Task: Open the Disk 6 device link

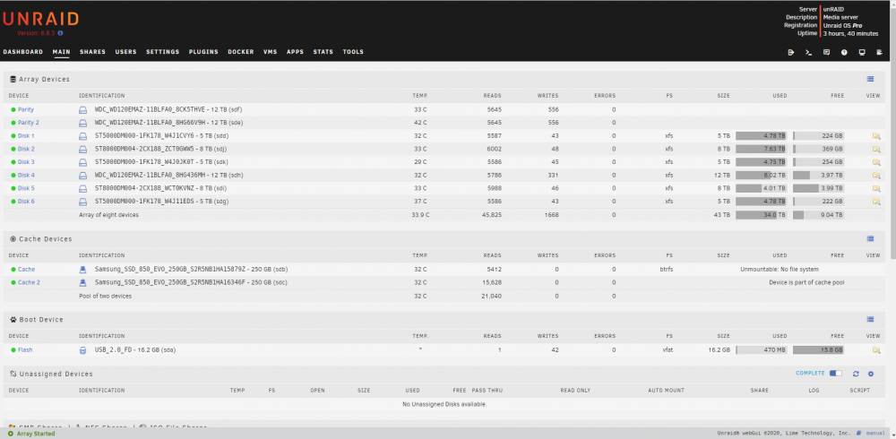Action: [26, 202]
